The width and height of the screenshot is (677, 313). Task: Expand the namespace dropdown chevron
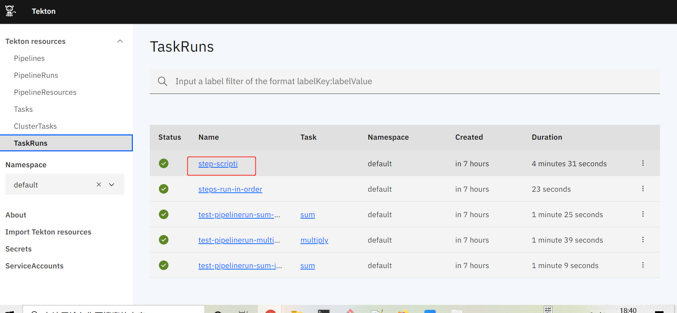pyautogui.click(x=112, y=185)
